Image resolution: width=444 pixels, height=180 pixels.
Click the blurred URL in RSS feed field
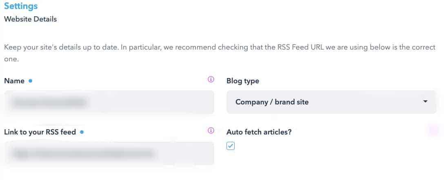[x=84, y=154]
